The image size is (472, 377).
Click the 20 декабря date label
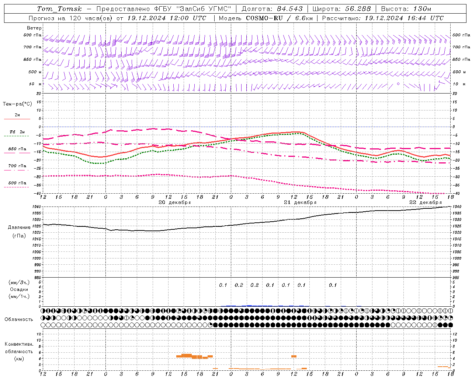pyautogui.click(x=174, y=202)
